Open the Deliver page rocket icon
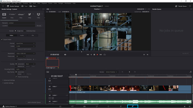Screen dimensions: 193x108 point(132,107)
